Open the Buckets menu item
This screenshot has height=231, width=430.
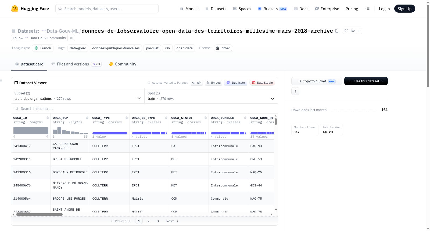[272, 9]
